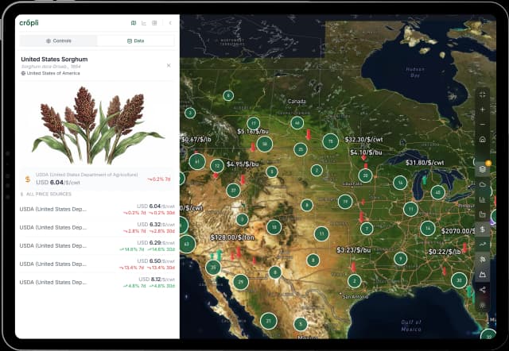Open the chart view icon in header
The width and height of the screenshot is (509, 351).
[144, 23]
